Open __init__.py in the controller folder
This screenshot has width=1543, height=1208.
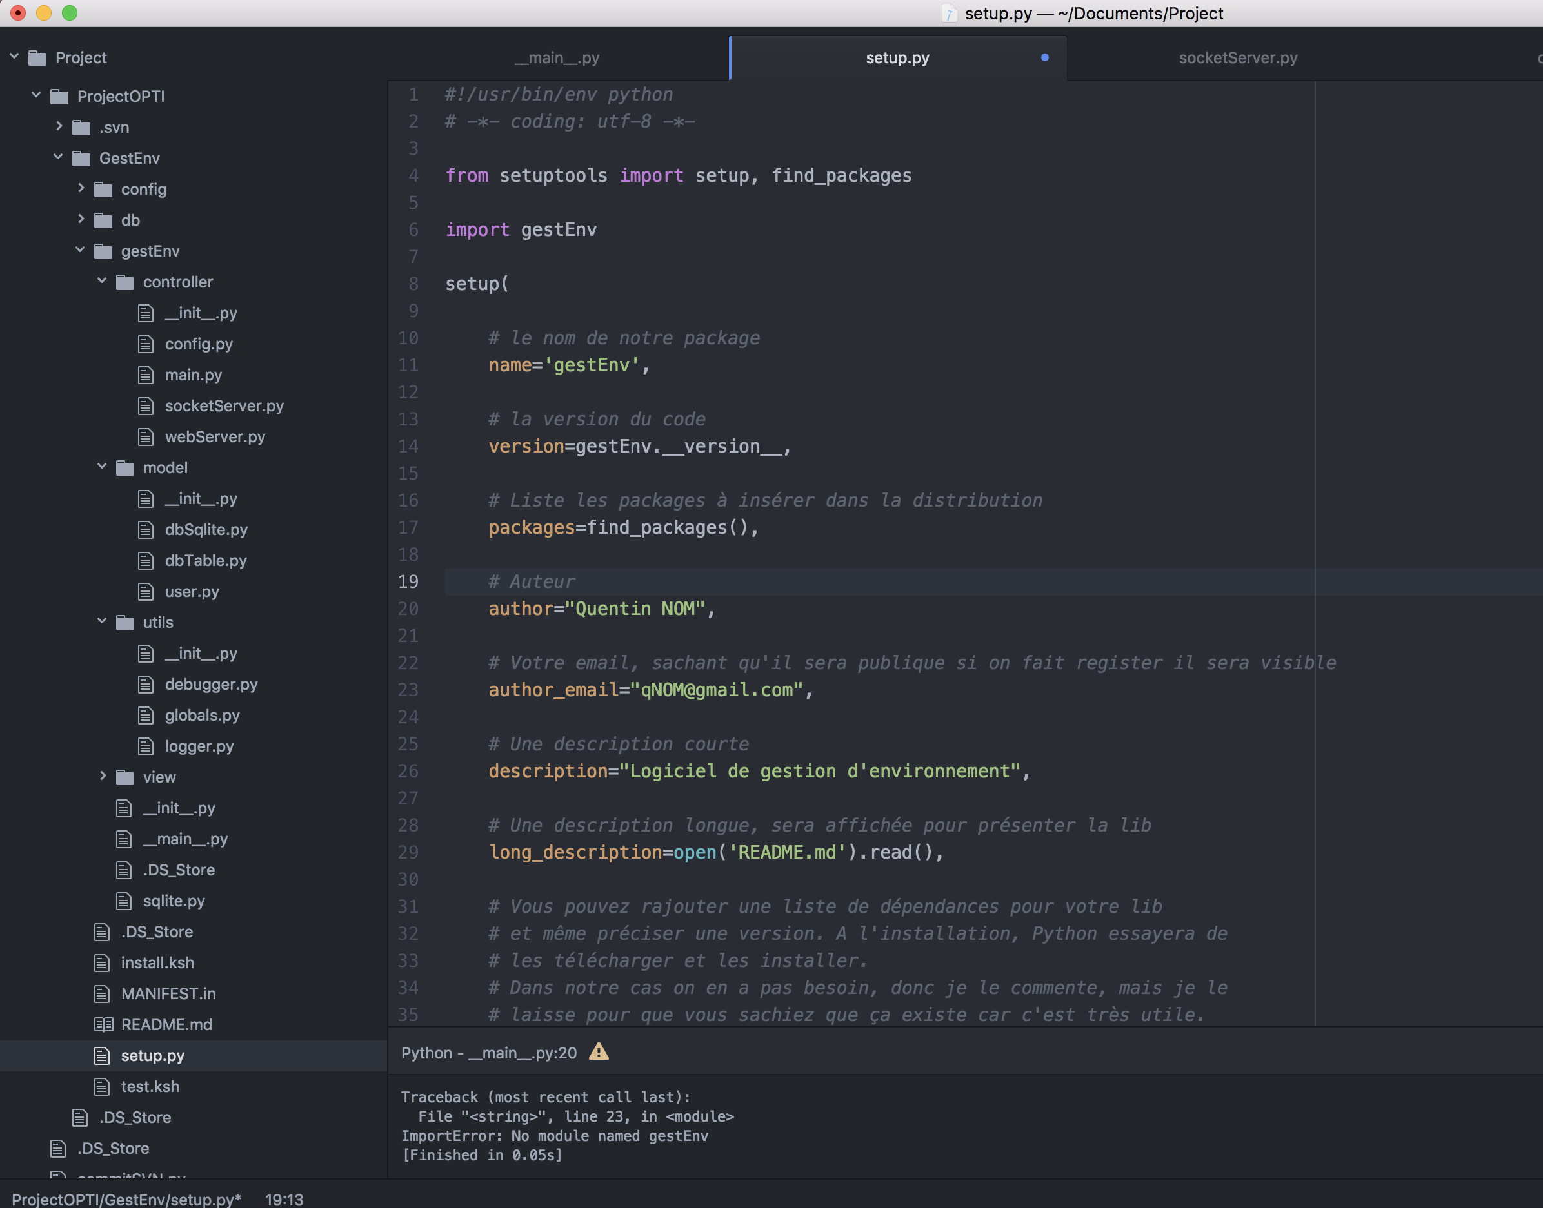201,313
